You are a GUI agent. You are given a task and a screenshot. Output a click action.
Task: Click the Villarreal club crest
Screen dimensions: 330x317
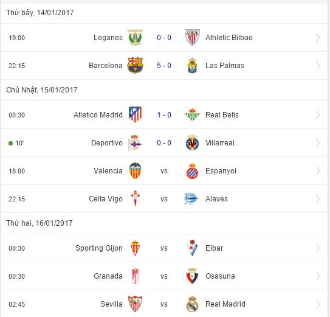click(x=192, y=143)
